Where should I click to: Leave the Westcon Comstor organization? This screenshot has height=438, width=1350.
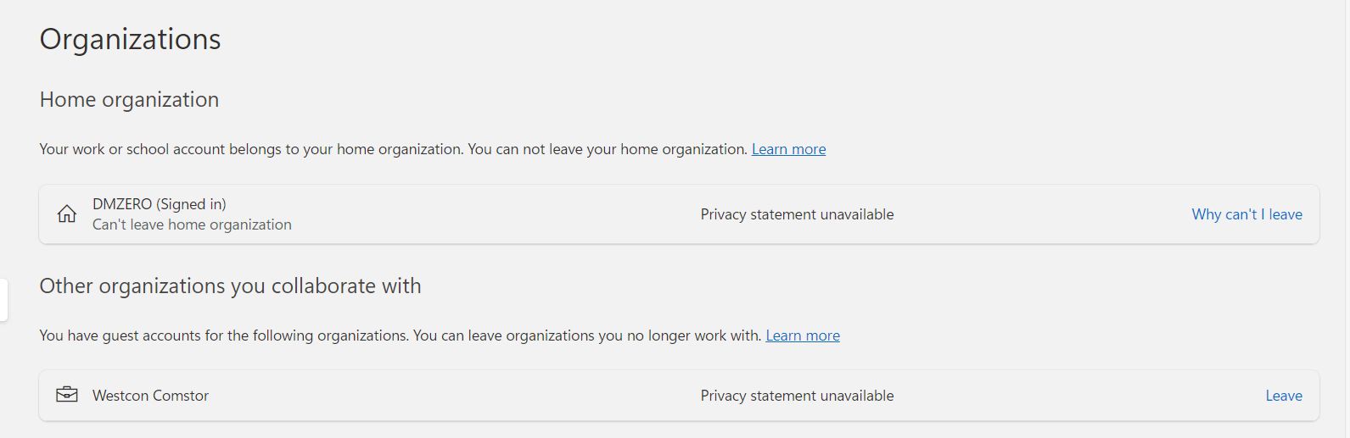[x=1284, y=396]
